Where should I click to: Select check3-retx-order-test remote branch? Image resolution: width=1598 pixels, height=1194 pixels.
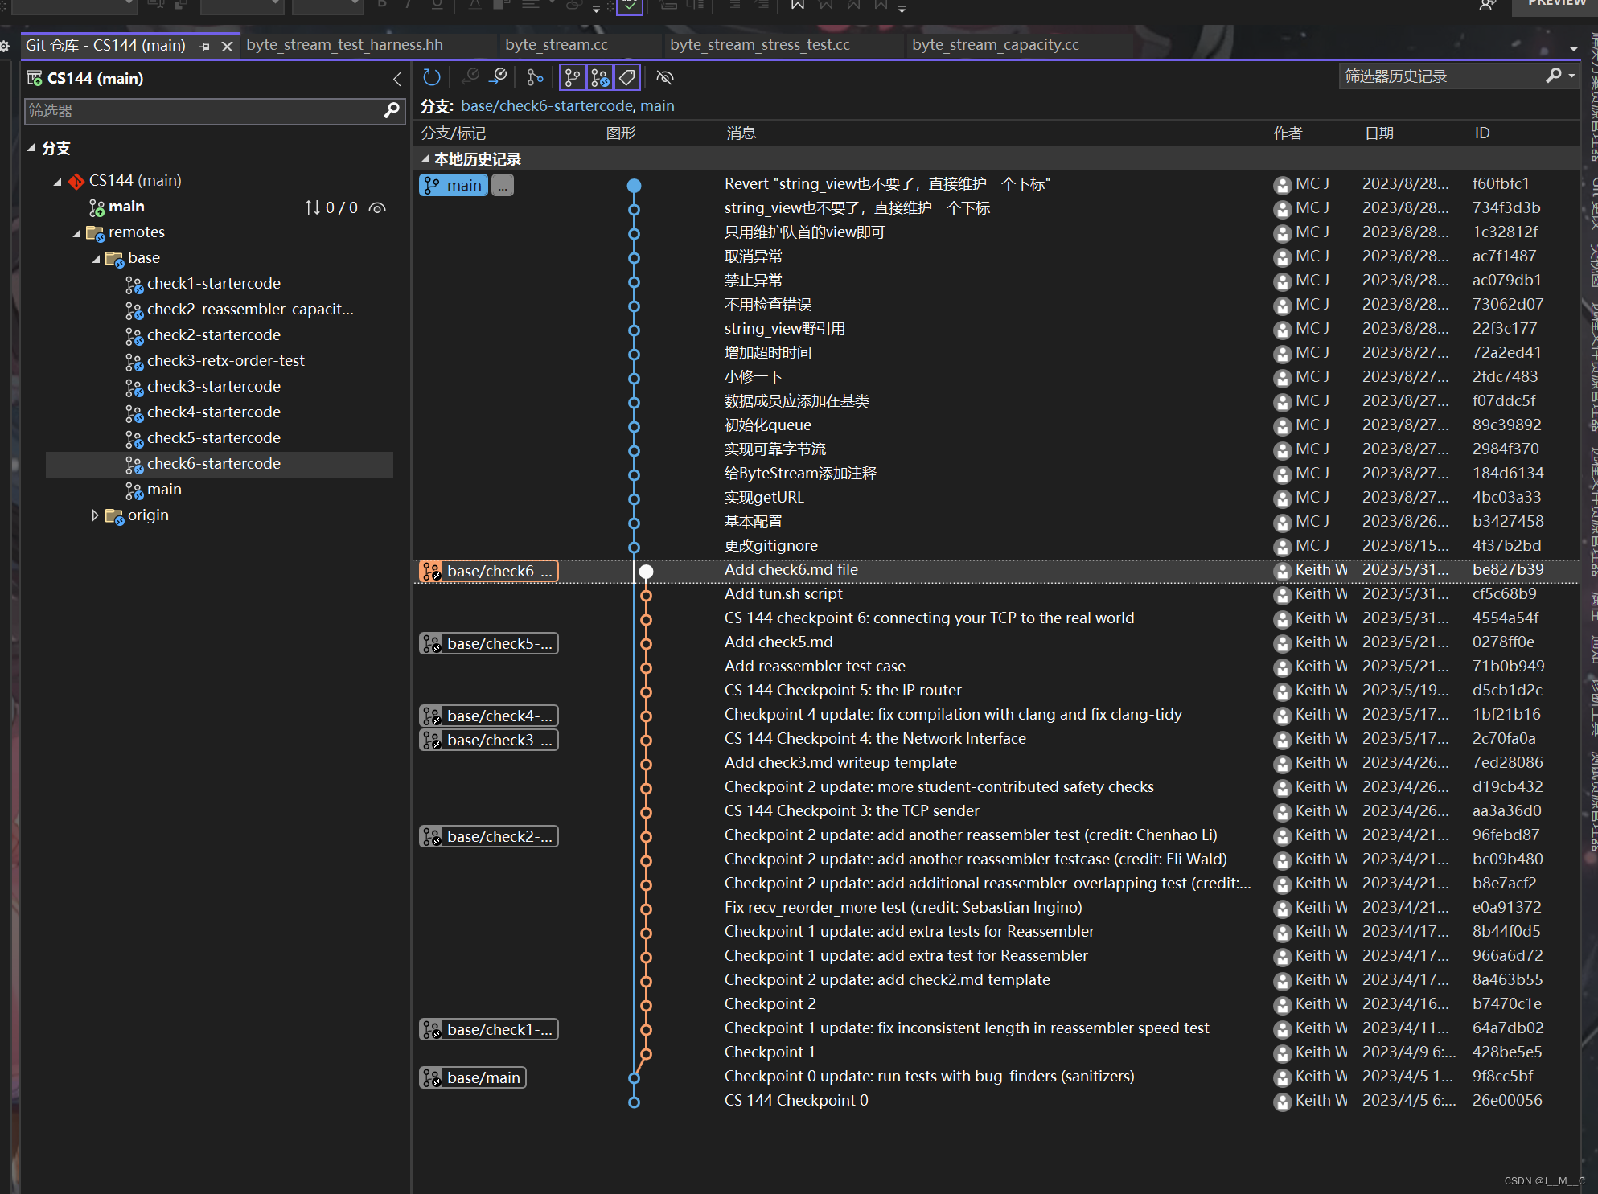[x=225, y=360]
